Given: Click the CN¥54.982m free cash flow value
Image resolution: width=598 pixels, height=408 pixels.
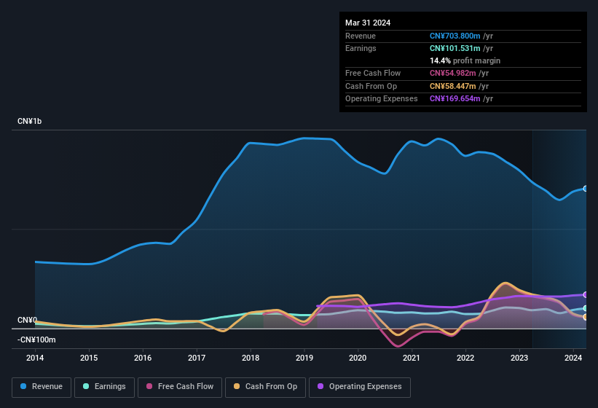Looking at the screenshot, I should point(453,73).
